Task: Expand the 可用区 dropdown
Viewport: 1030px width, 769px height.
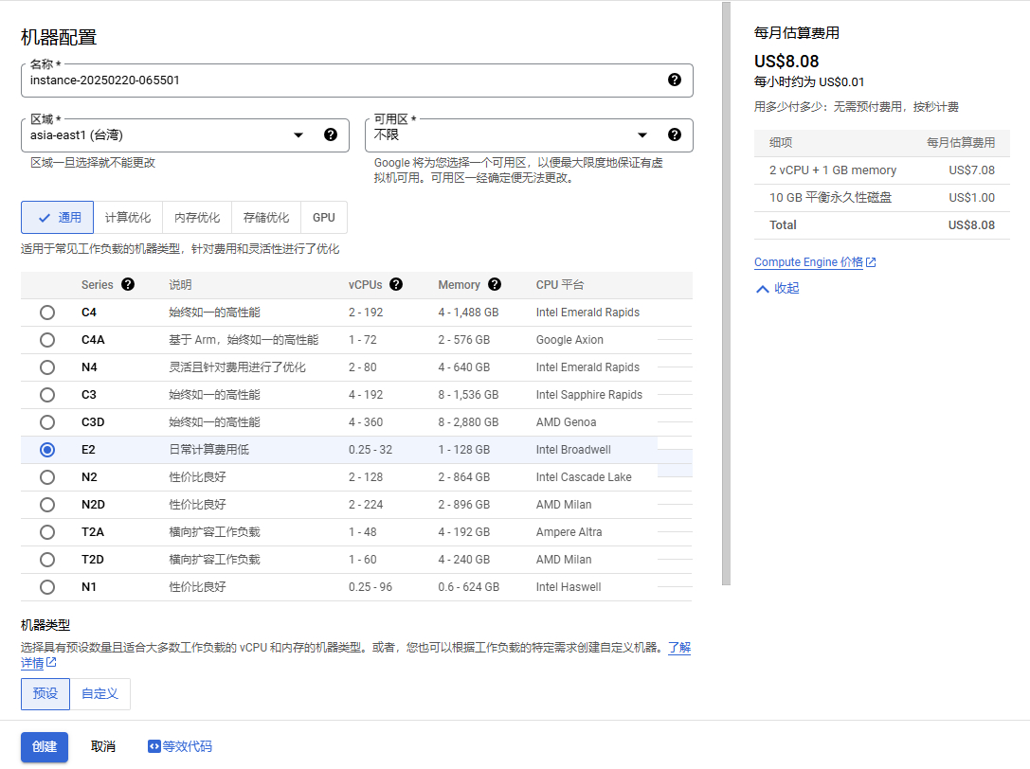Action: tap(512, 135)
